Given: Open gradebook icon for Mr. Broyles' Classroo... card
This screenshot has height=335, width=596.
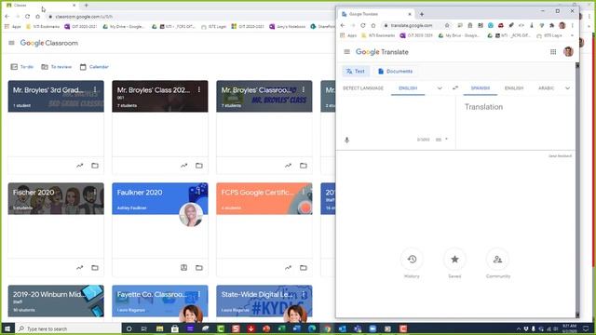Looking at the screenshot, I should 288,166.
